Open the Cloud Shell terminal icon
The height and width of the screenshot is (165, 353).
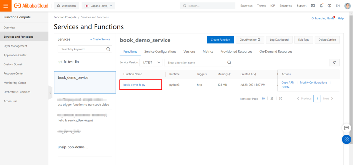313,6
